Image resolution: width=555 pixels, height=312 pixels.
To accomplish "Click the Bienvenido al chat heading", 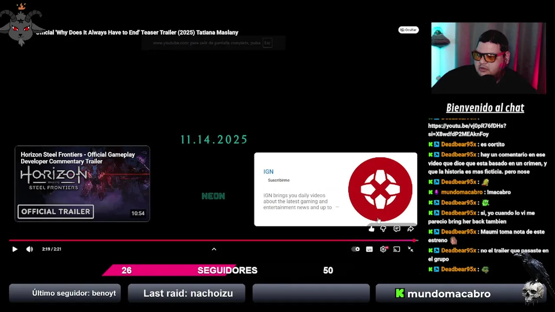I will [485, 107].
